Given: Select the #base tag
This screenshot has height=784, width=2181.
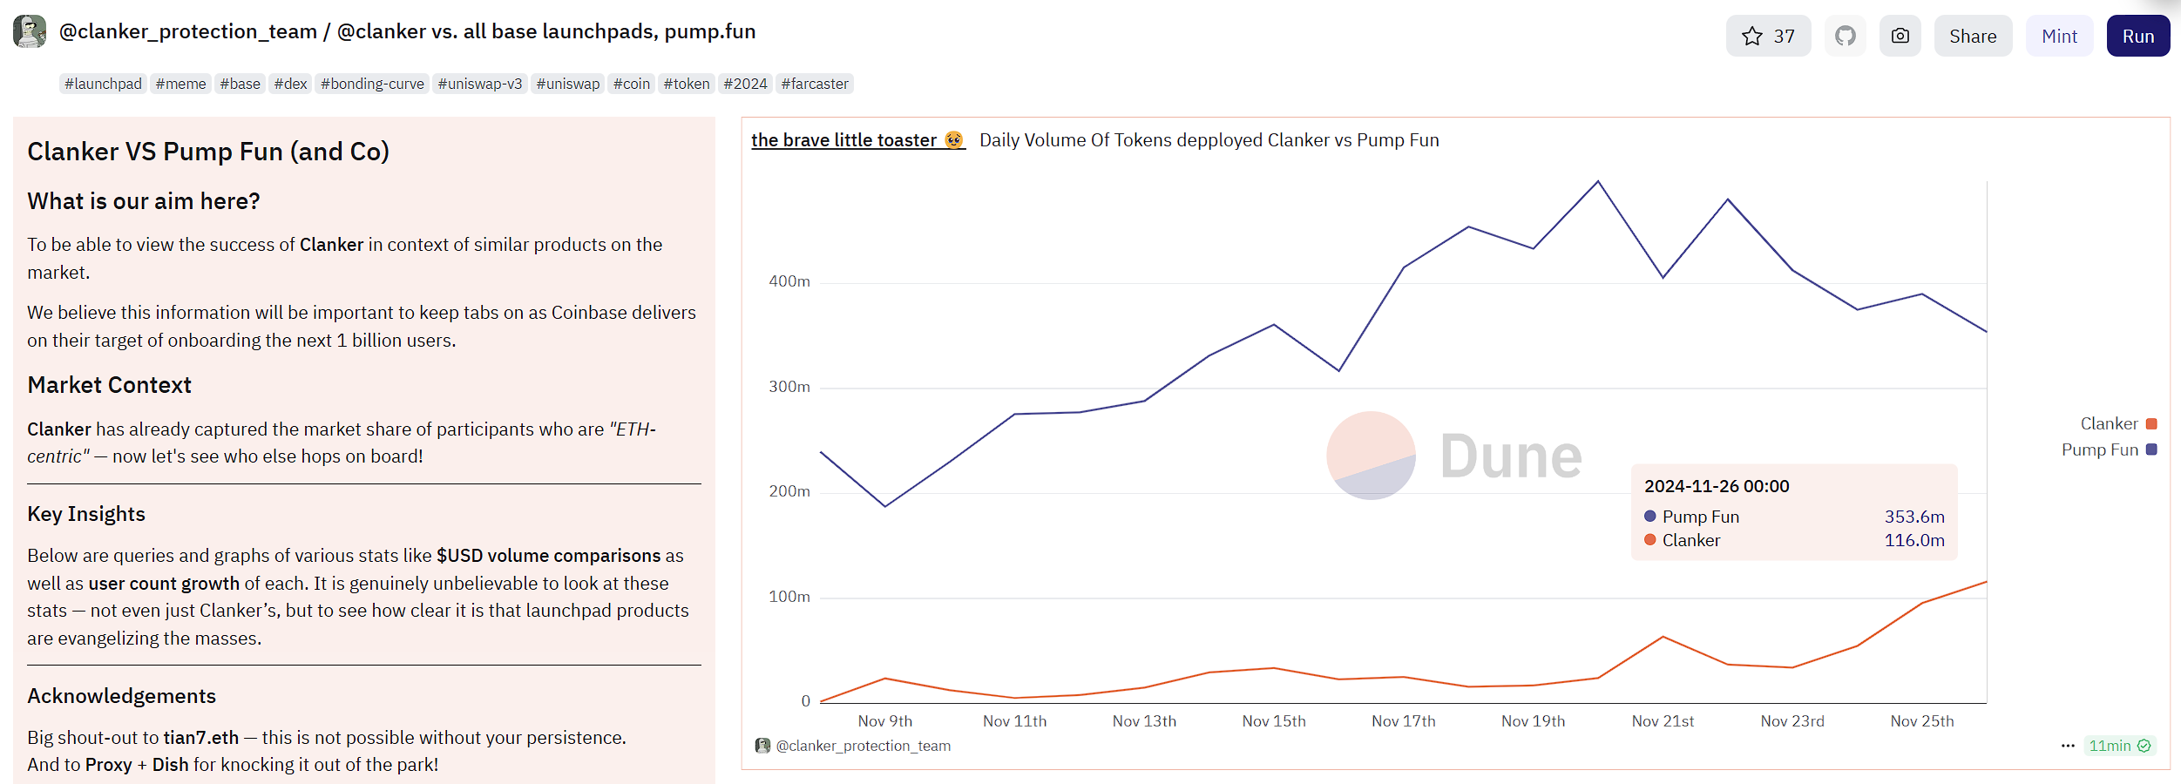Looking at the screenshot, I should pos(240,84).
